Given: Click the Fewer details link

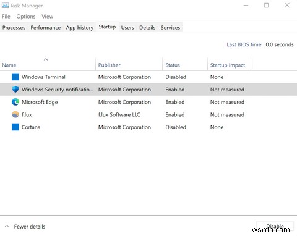Looking at the screenshot, I should [30, 227].
